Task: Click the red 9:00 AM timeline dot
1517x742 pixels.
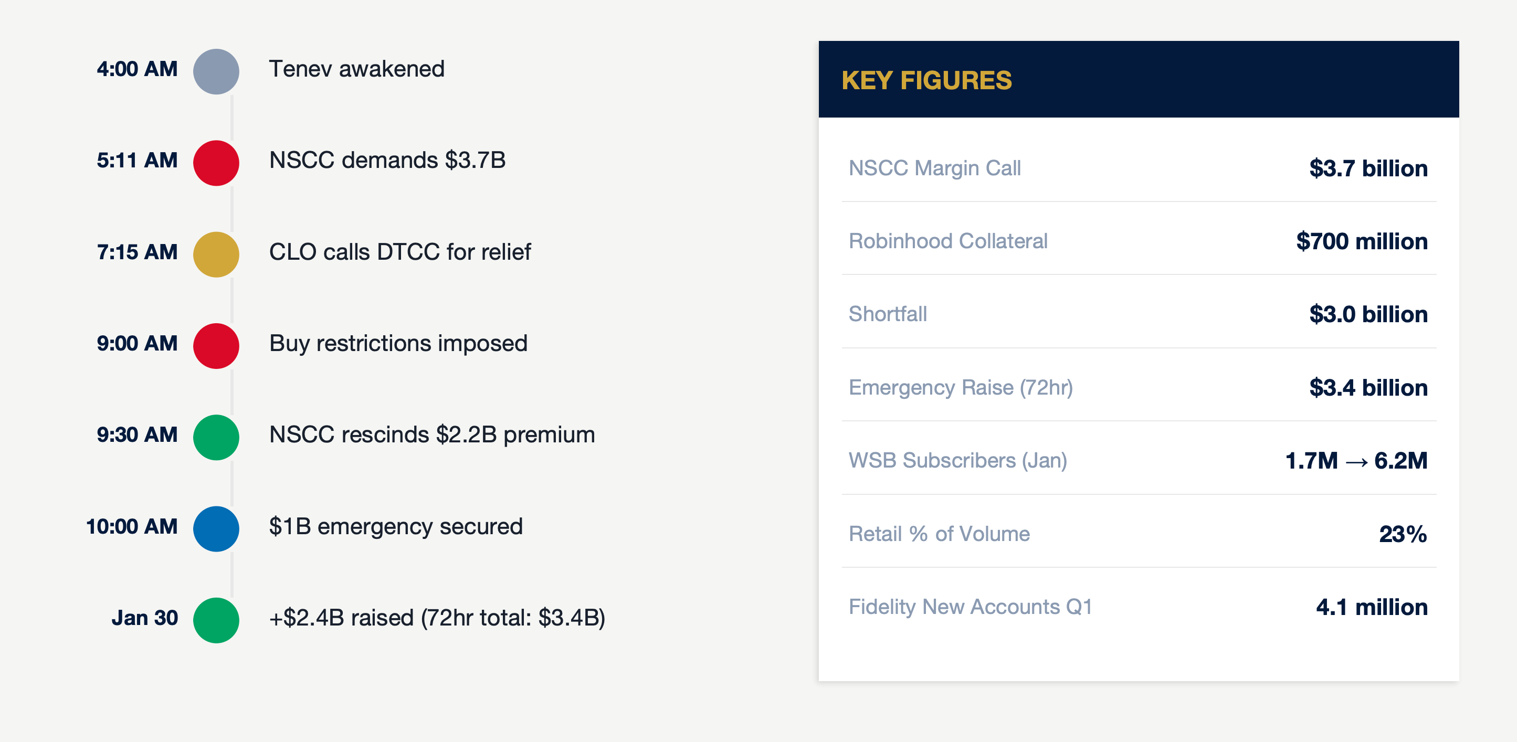Action: click(x=216, y=346)
